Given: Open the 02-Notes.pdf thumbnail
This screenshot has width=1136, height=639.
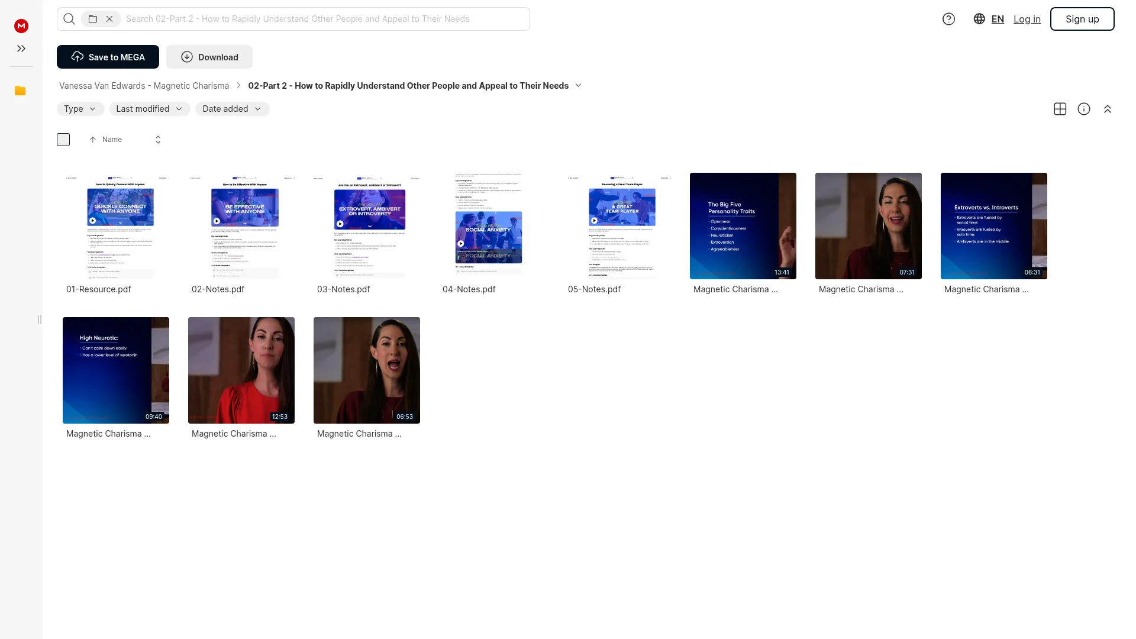Looking at the screenshot, I should (x=241, y=226).
